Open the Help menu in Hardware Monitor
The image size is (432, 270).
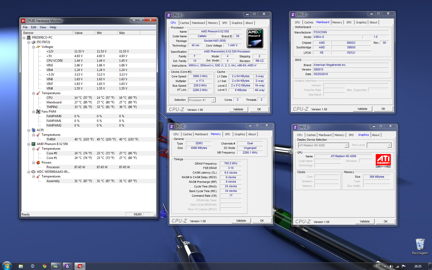click(x=53, y=27)
